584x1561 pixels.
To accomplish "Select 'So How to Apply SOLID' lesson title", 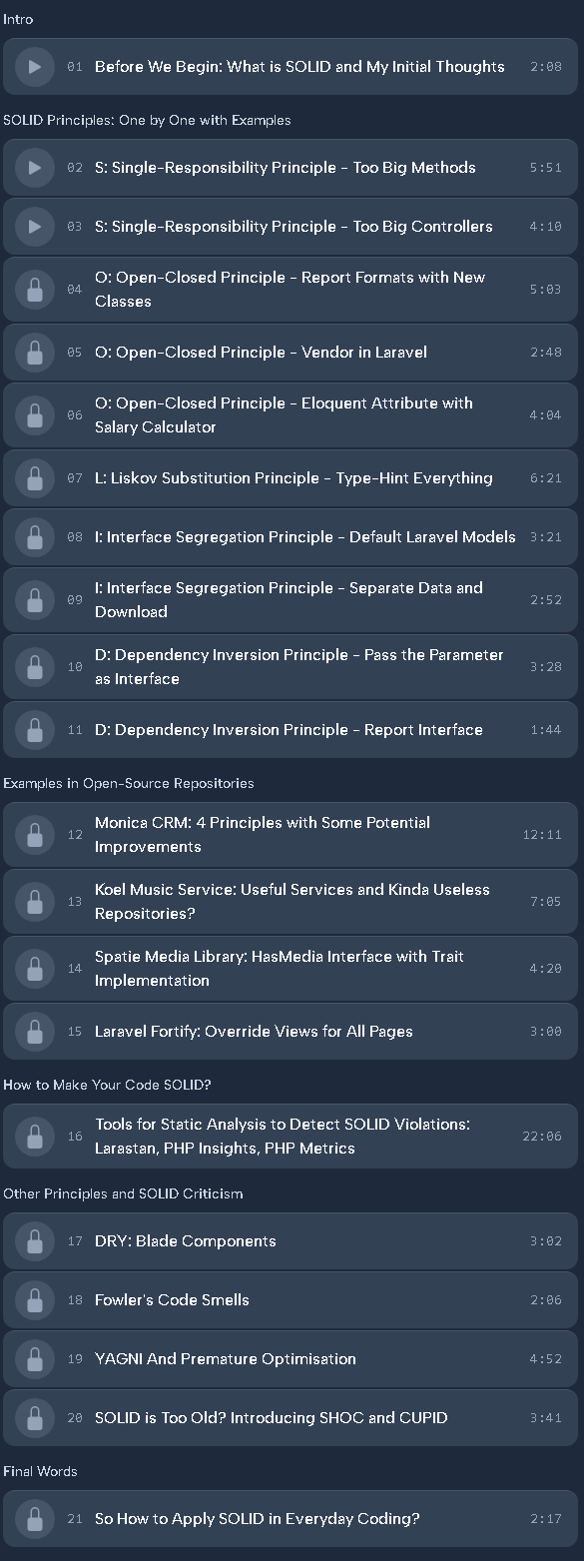I will tap(258, 1519).
